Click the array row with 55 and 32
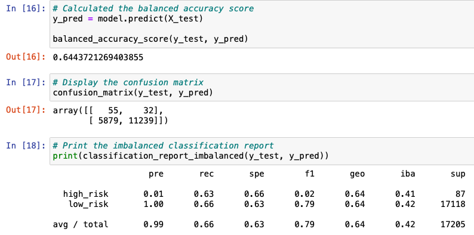The height and width of the screenshot is (235, 474). tap(107, 110)
